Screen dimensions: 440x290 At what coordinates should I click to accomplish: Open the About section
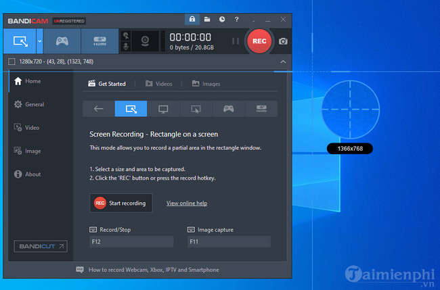[x=28, y=174]
